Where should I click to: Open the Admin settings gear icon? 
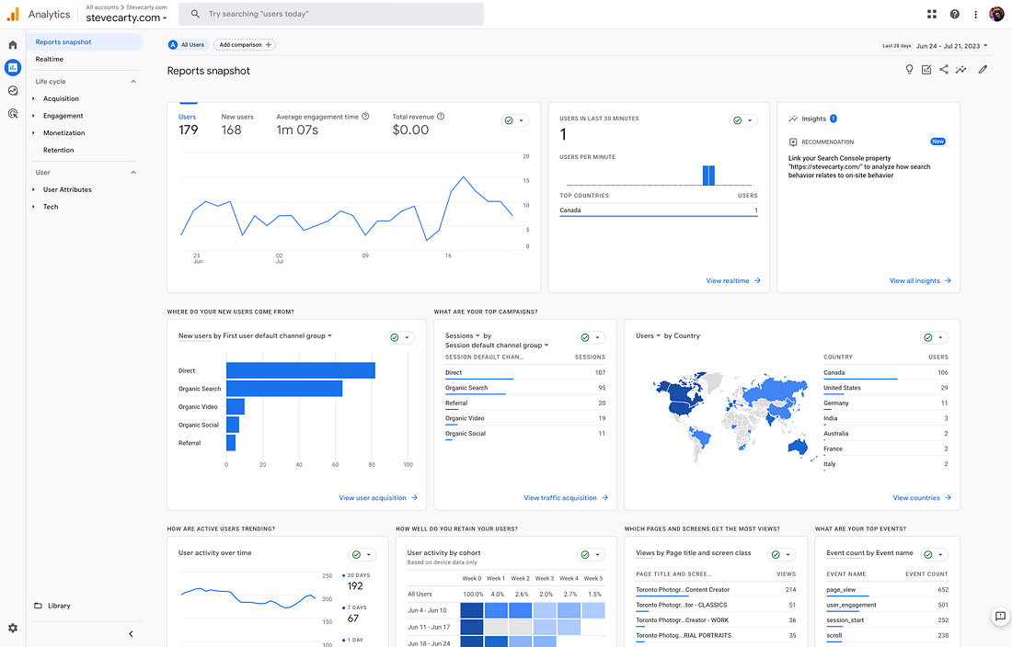pyautogui.click(x=12, y=628)
